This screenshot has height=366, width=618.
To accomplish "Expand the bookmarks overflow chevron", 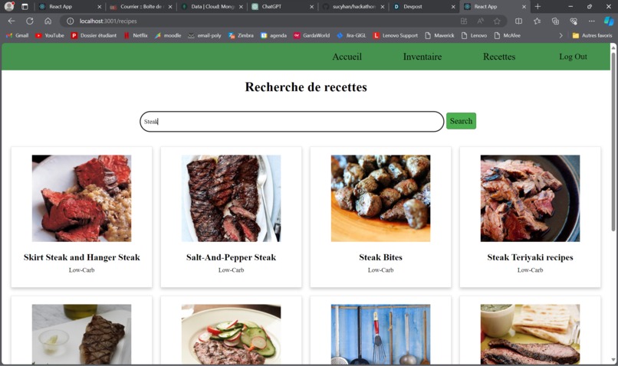I will pyautogui.click(x=560, y=35).
